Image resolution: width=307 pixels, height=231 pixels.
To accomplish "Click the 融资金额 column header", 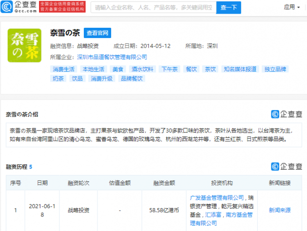I will 164,183.
